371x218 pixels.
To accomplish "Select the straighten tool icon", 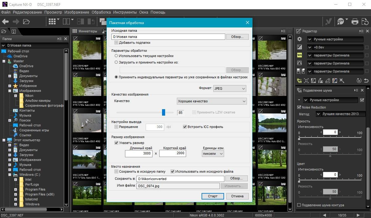I will (321, 81).
